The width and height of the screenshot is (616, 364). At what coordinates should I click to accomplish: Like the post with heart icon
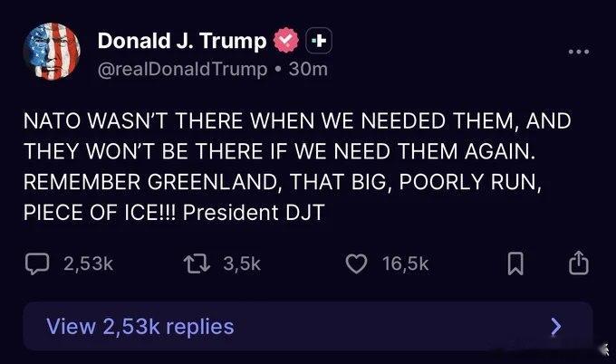click(x=356, y=263)
